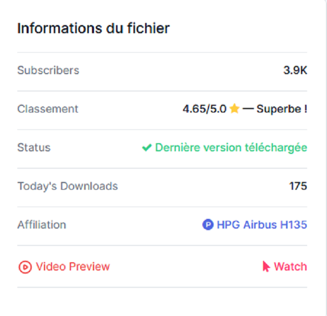Click the "Informations du fichier" heading
This screenshot has width=327, height=316.
pos(93,28)
